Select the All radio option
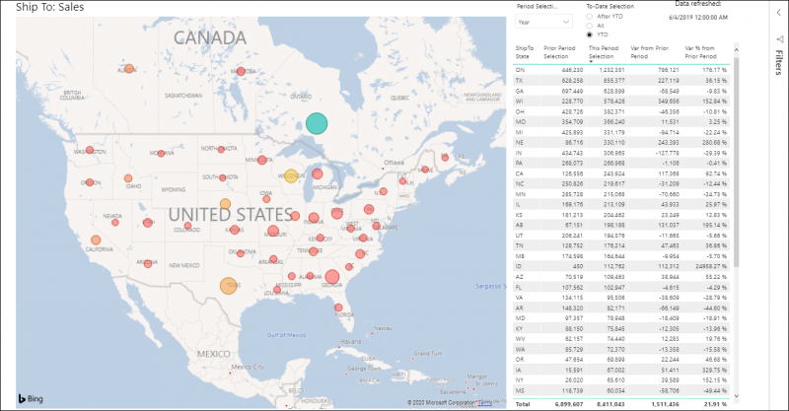 click(589, 26)
